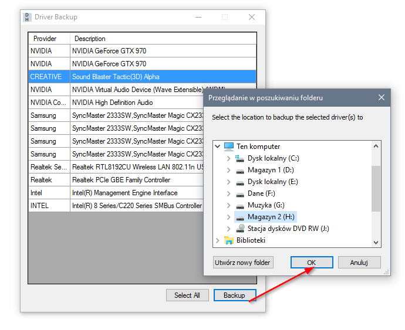Click the Provider column header

pos(49,39)
